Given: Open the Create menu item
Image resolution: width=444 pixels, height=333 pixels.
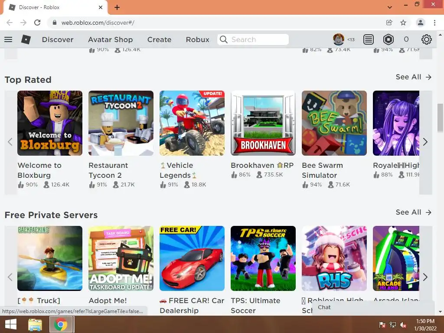Looking at the screenshot, I should pyautogui.click(x=160, y=39).
